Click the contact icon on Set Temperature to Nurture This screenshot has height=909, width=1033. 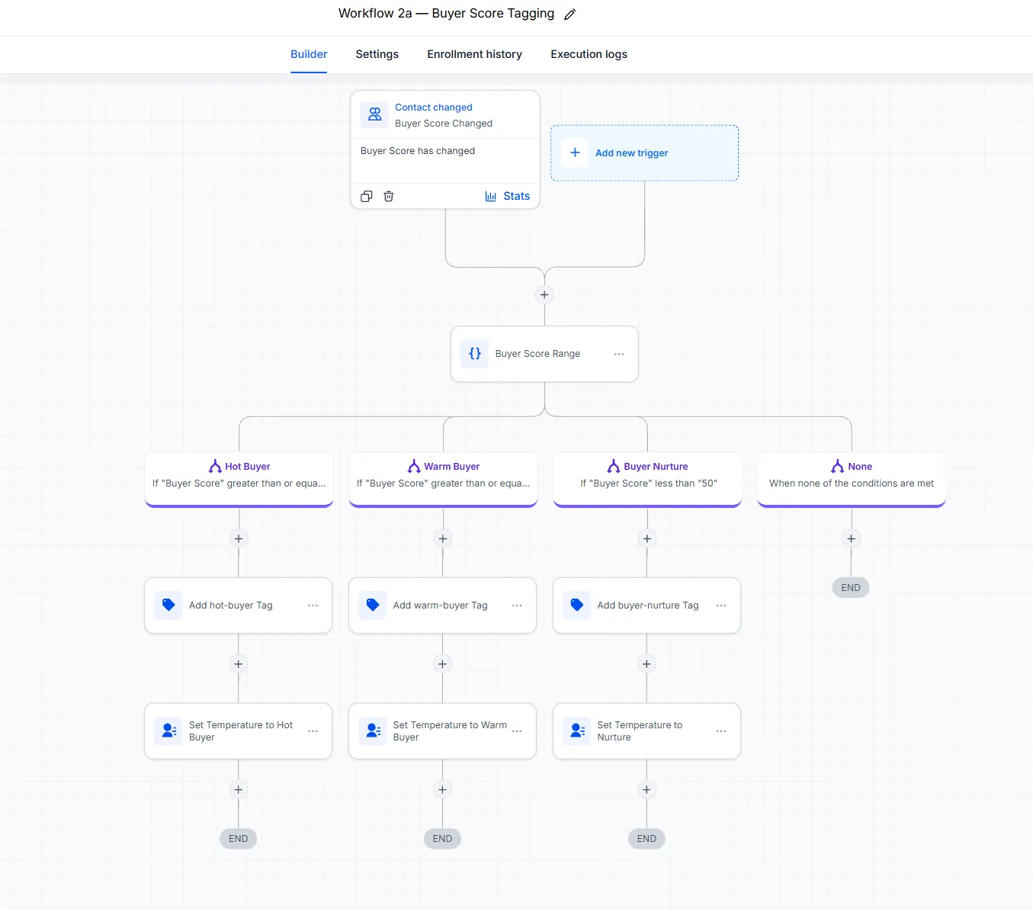point(577,731)
